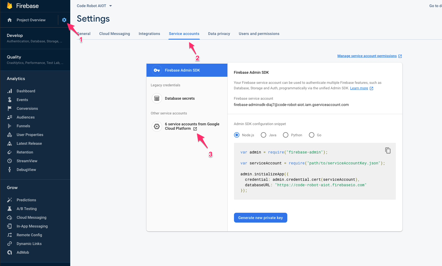Select the Node.js radio button
The height and width of the screenshot is (266, 442).
237,135
